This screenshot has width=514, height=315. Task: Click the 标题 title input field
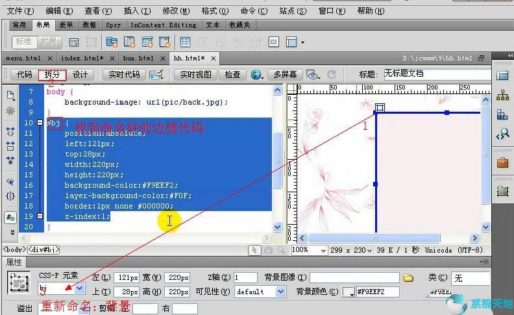437,74
